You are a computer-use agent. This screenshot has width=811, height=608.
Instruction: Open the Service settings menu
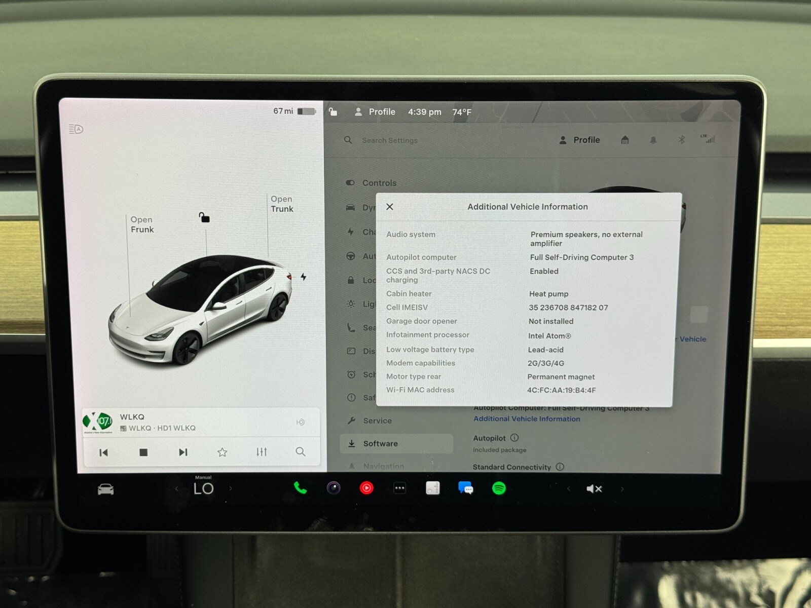click(x=377, y=421)
